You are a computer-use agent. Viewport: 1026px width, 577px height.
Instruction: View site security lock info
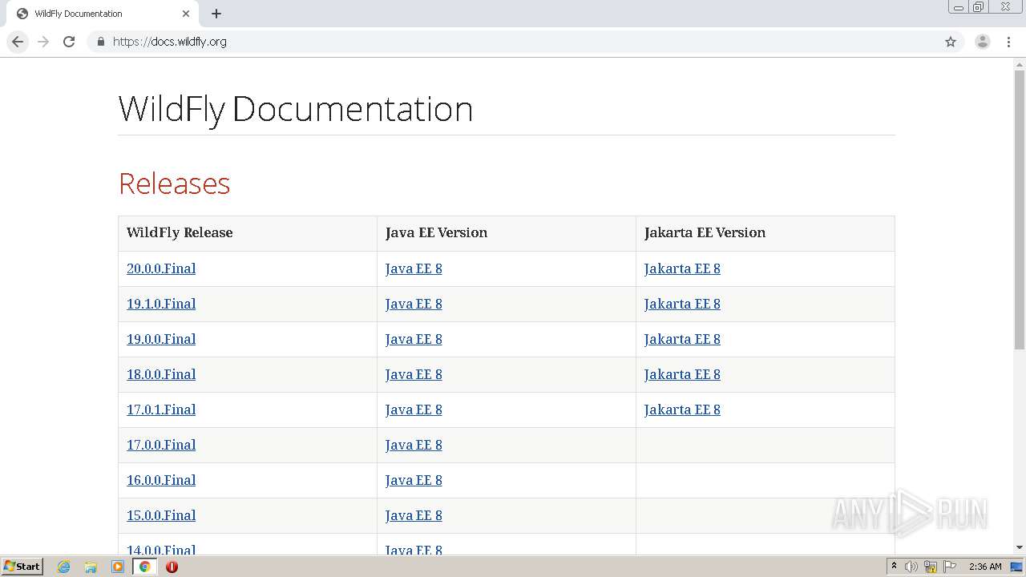pyautogui.click(x=100, y=42)
